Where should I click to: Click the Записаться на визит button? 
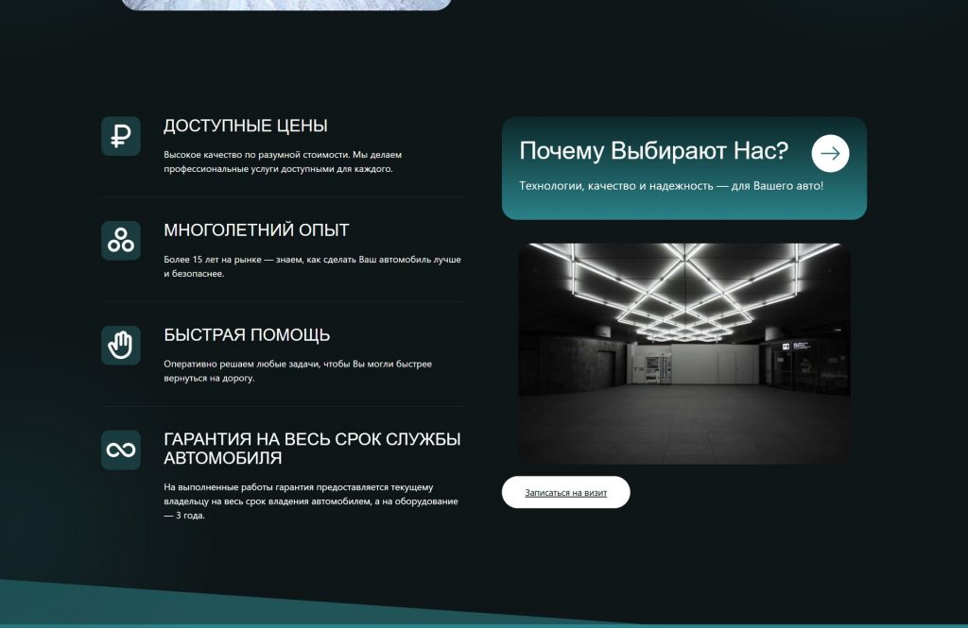pos(565,492)
